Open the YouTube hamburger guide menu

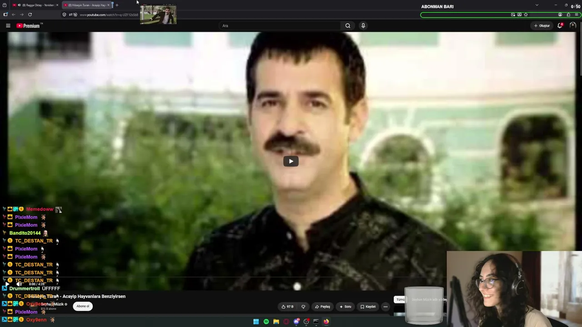[8, 26]
